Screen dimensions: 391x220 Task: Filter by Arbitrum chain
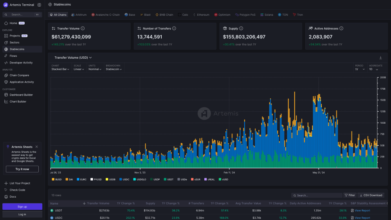(79, 15)
